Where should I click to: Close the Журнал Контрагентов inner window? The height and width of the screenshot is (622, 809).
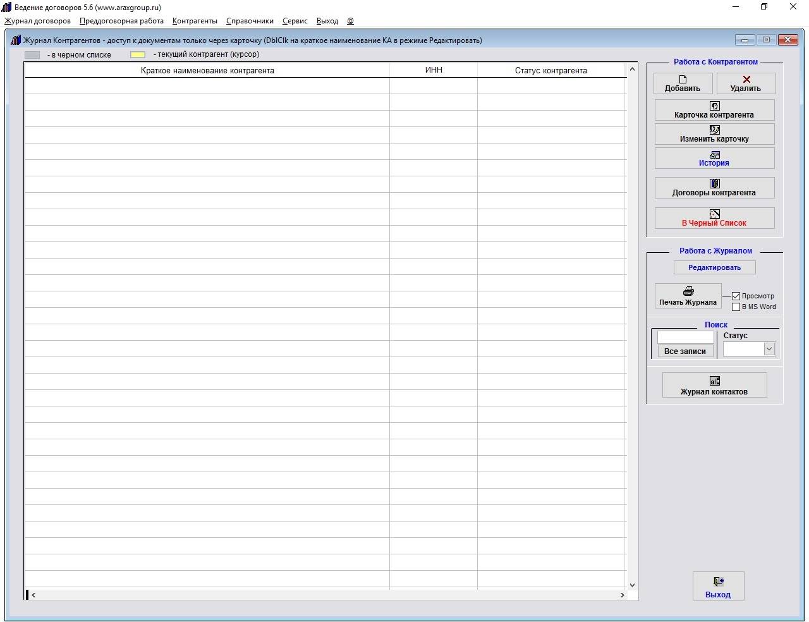(788, 40)
